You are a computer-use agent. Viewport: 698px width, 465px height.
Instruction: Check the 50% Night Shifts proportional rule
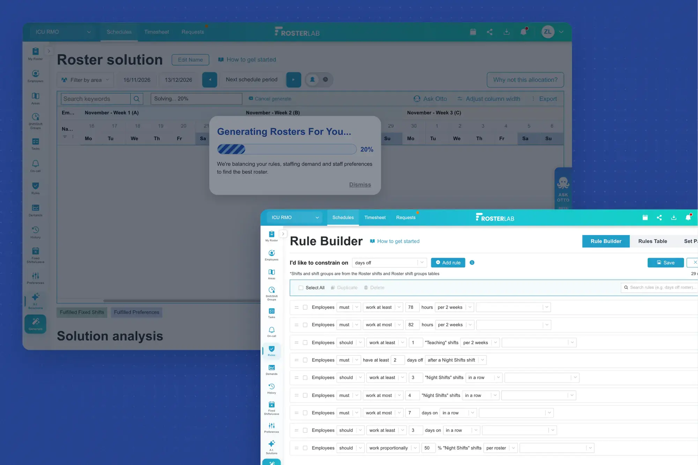305,448
